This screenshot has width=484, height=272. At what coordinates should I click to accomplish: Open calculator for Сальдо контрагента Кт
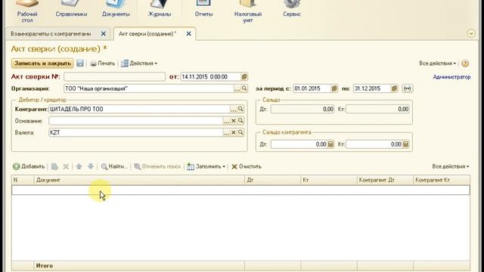406,144
